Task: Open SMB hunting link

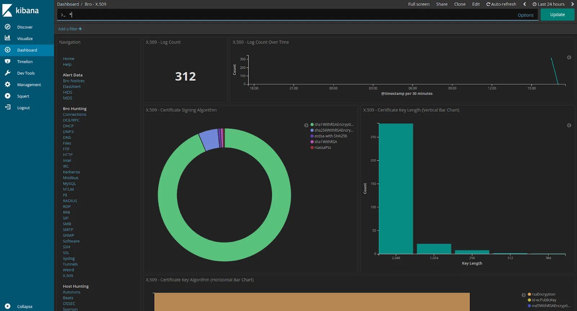Action: pyautogui.click(x=67, y=224)
